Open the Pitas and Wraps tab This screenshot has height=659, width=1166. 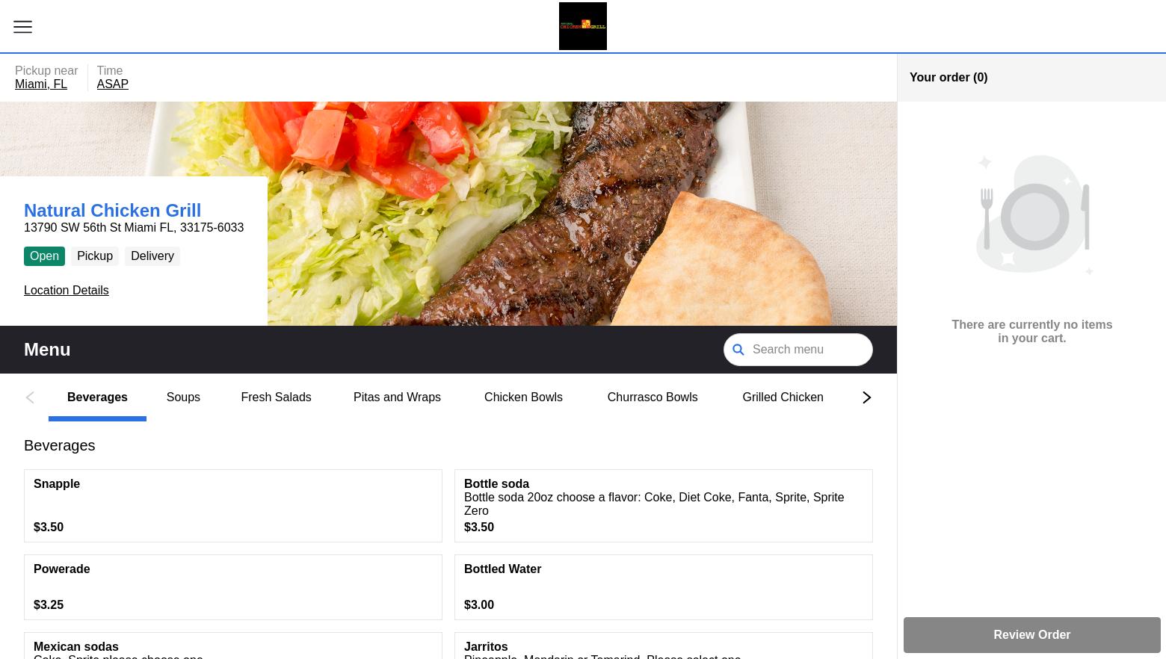[397, 397]
